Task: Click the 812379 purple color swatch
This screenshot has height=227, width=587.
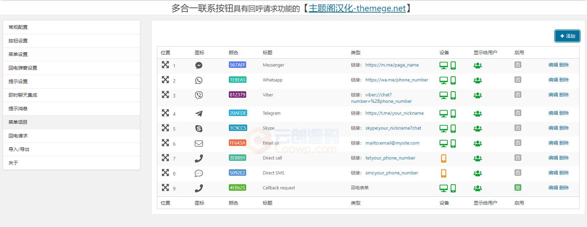Action: coord(237,95)
